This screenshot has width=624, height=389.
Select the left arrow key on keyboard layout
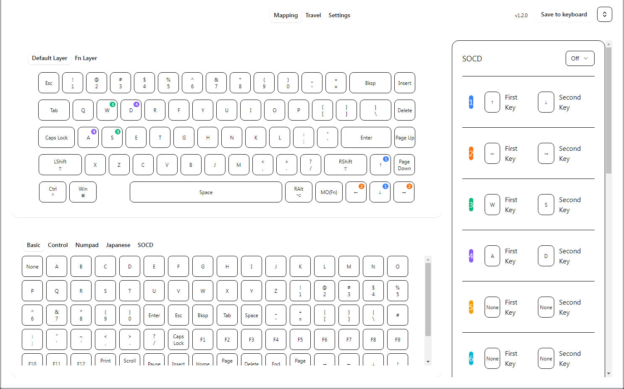(356, 192)
